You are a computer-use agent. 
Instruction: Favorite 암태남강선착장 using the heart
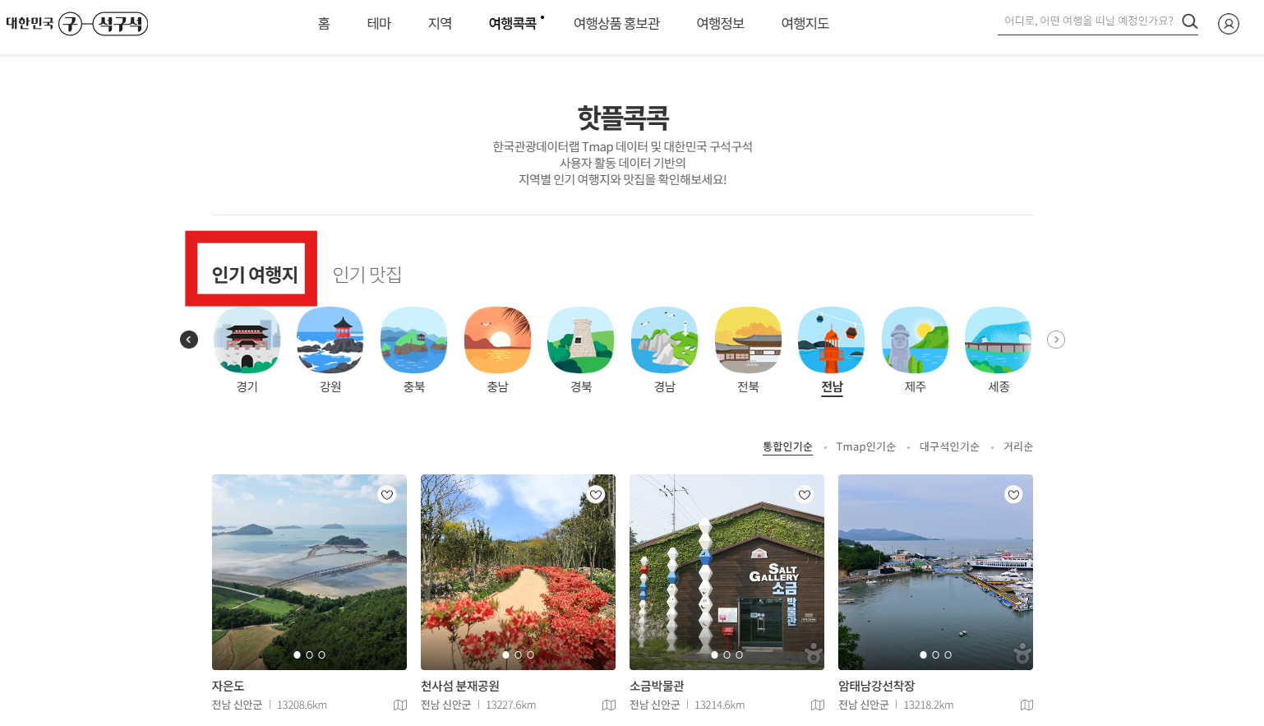(x=1013, y=494)
